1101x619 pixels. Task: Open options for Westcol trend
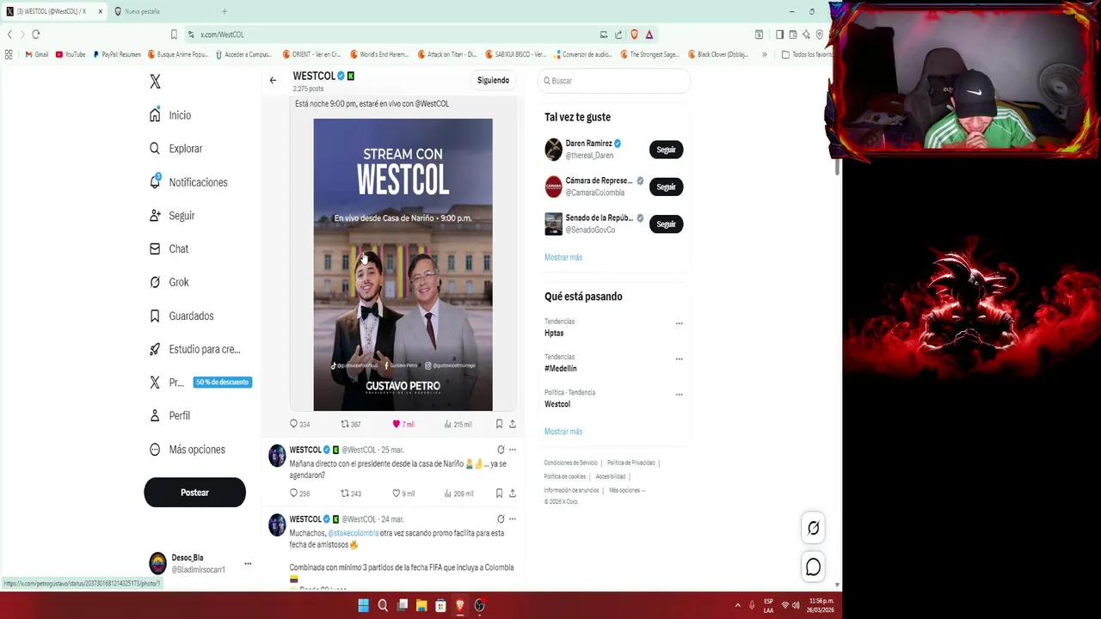679,395
